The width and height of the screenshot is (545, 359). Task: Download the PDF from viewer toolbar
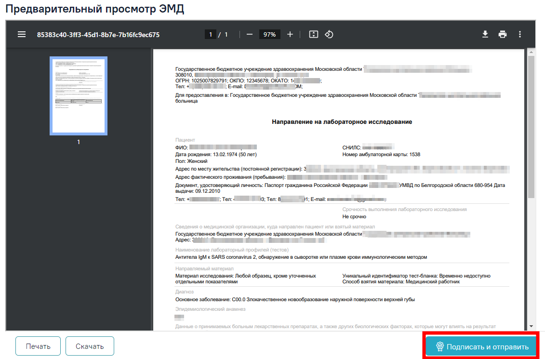[485, 34]
